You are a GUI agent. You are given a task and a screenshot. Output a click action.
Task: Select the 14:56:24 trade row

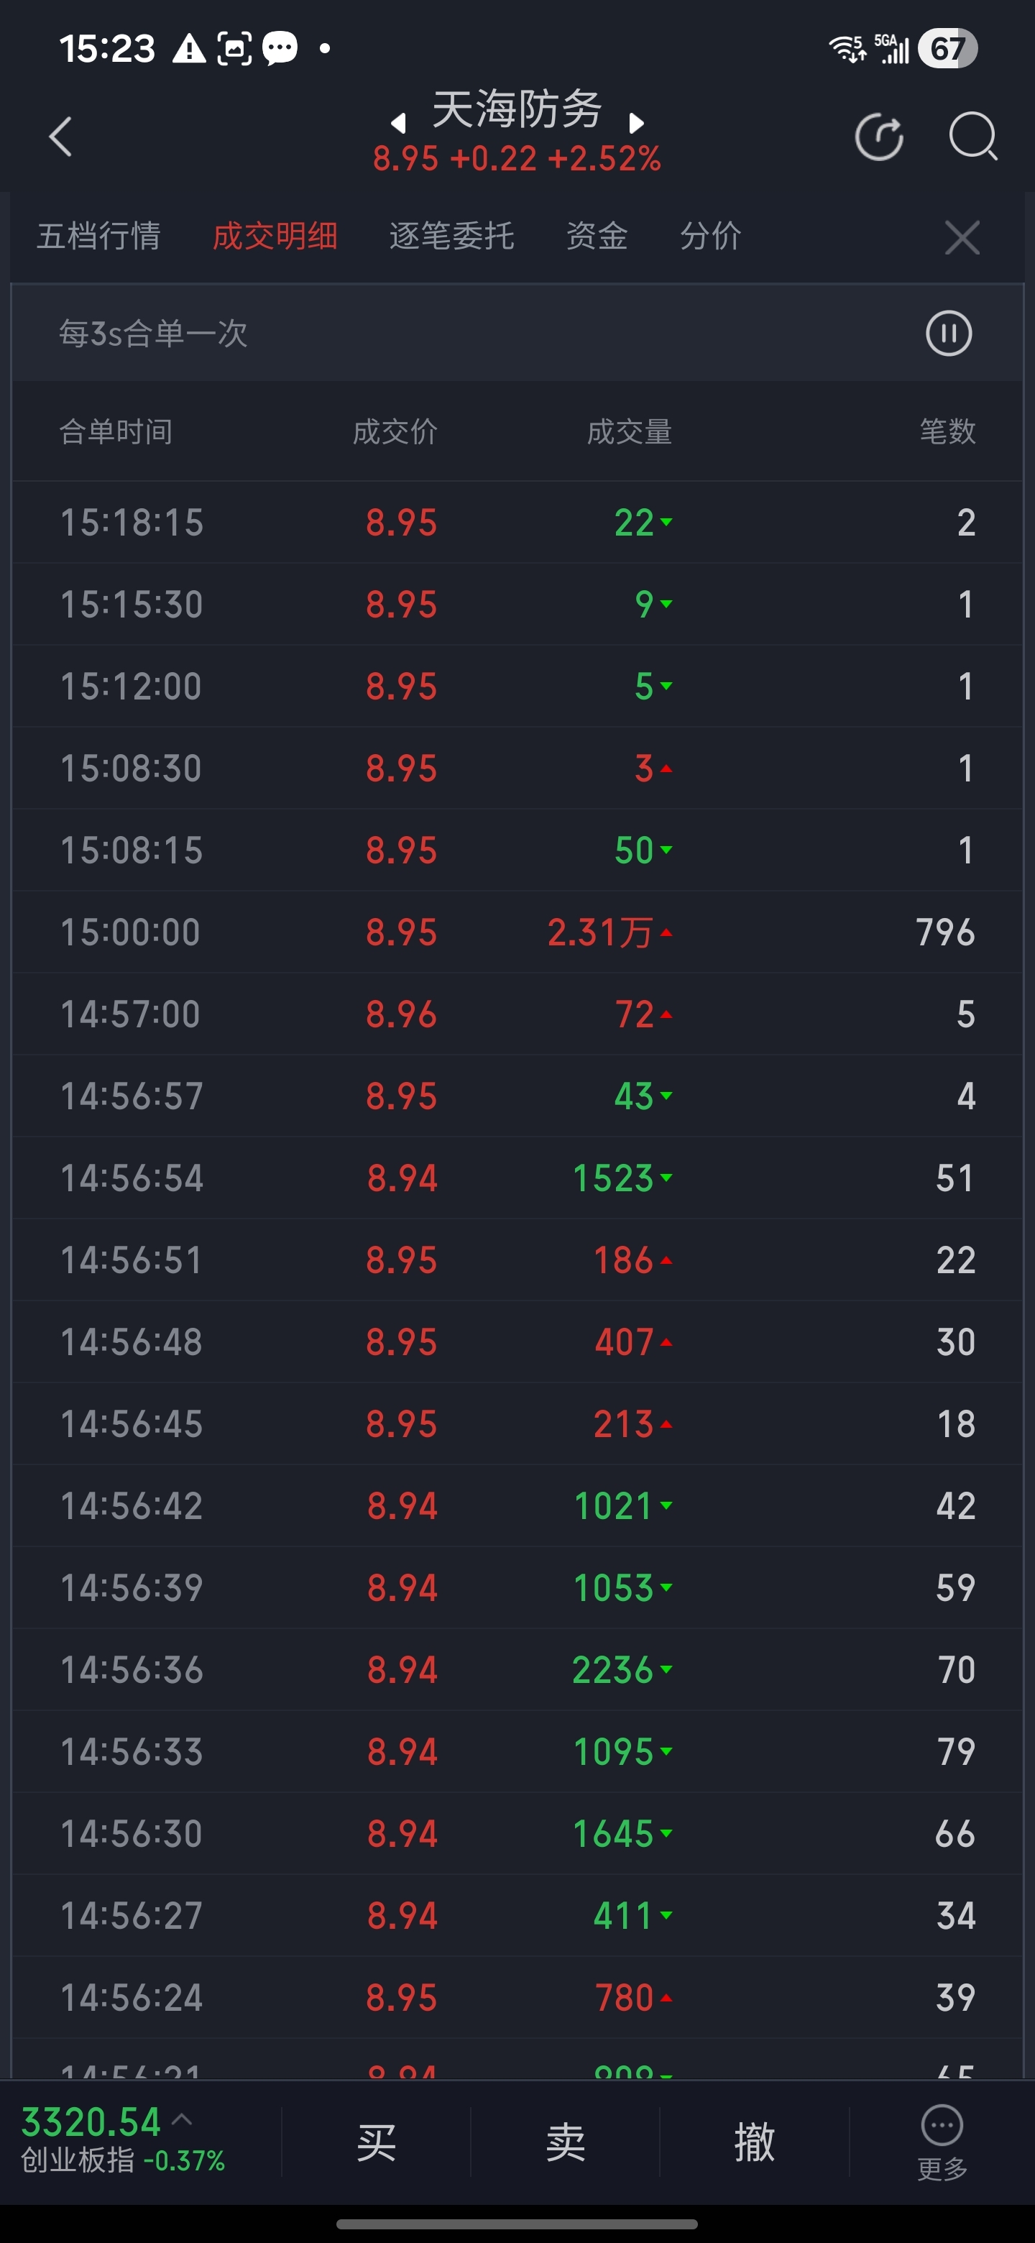tap(517, 1996)
